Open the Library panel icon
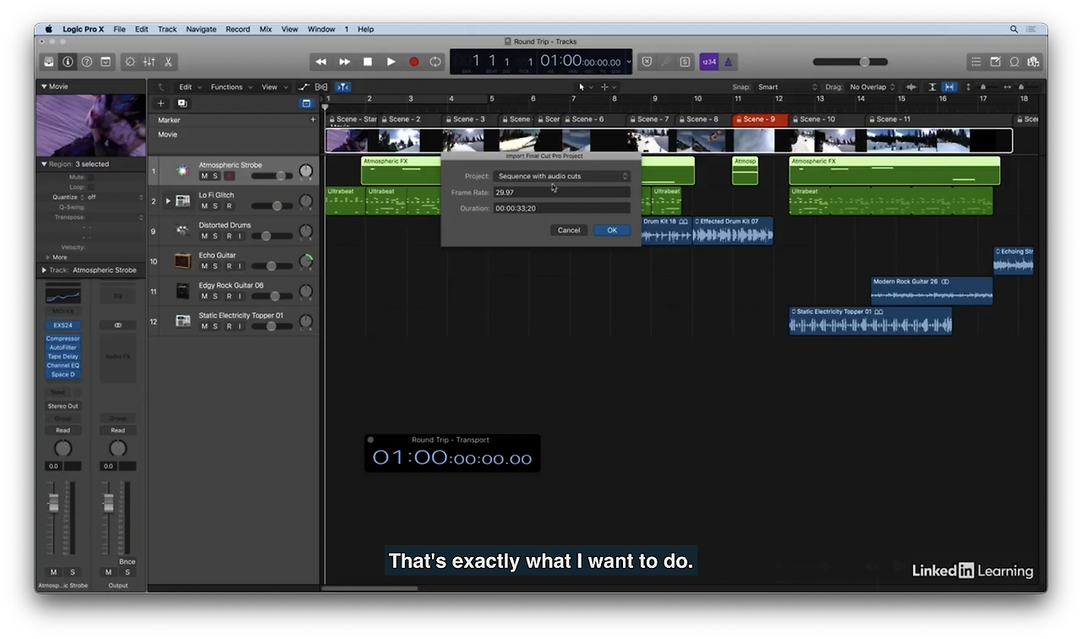This screenshot has height=639, width=1082. click(x=49, y=62)
